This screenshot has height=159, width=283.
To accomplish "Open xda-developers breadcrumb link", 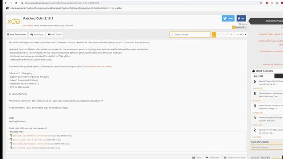I will coord(18,8).
